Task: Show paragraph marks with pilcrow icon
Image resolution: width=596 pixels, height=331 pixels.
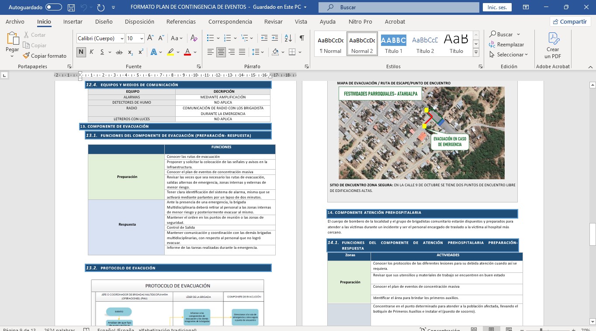Action: click(301, 38)
